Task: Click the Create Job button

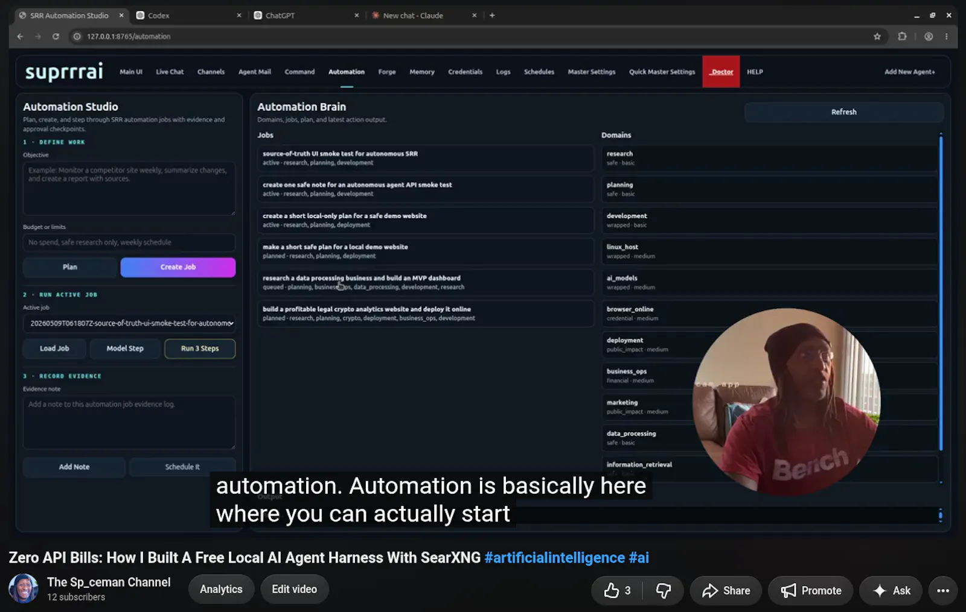Action: tap(178, 267)
